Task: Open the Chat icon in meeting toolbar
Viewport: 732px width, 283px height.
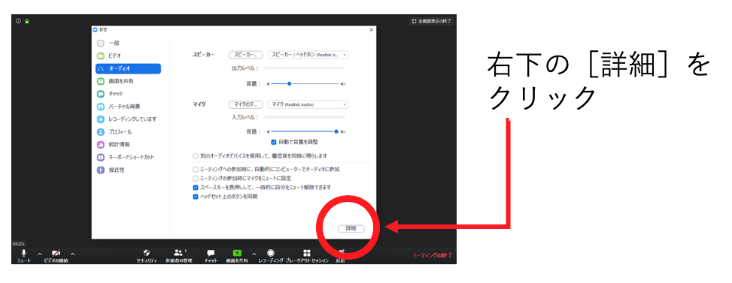Action: tap(211, 253)
